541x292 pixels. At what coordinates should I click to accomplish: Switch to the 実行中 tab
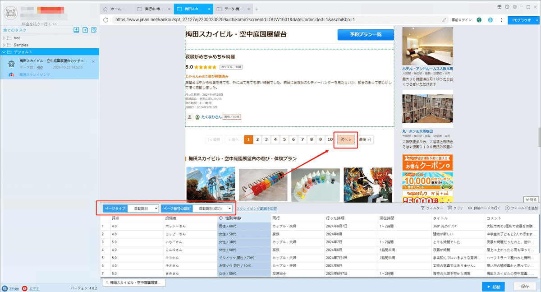(x=154, y=9)
